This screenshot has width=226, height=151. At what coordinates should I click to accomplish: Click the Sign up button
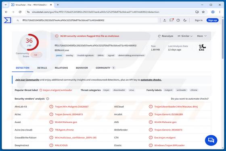click(212, 20)
